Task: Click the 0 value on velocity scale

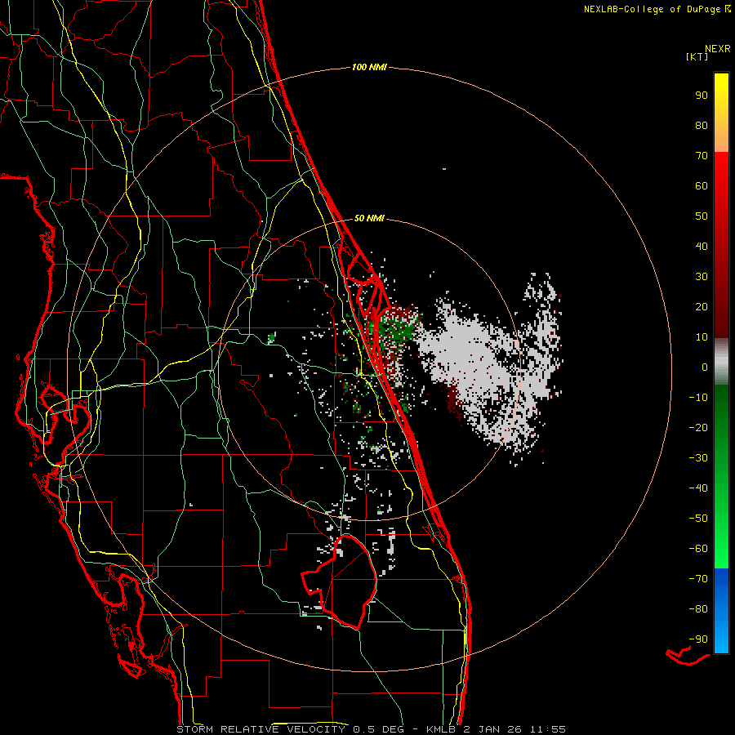Action: tap(705, 367)
